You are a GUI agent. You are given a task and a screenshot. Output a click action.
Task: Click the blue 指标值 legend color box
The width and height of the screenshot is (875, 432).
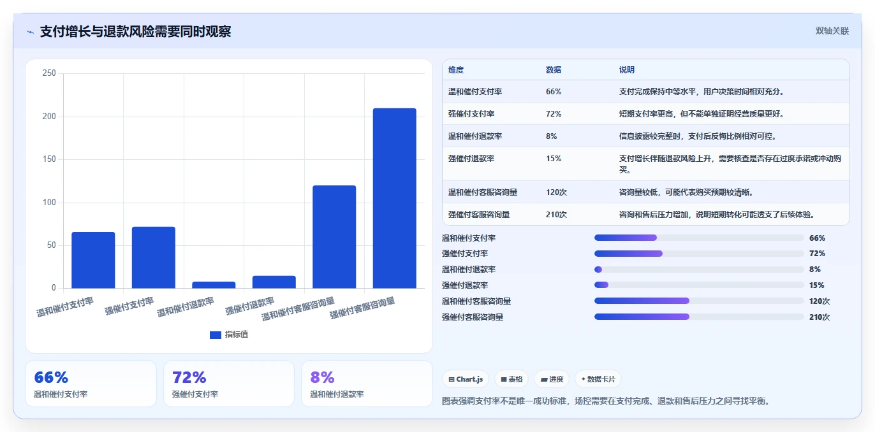[216, 335]
